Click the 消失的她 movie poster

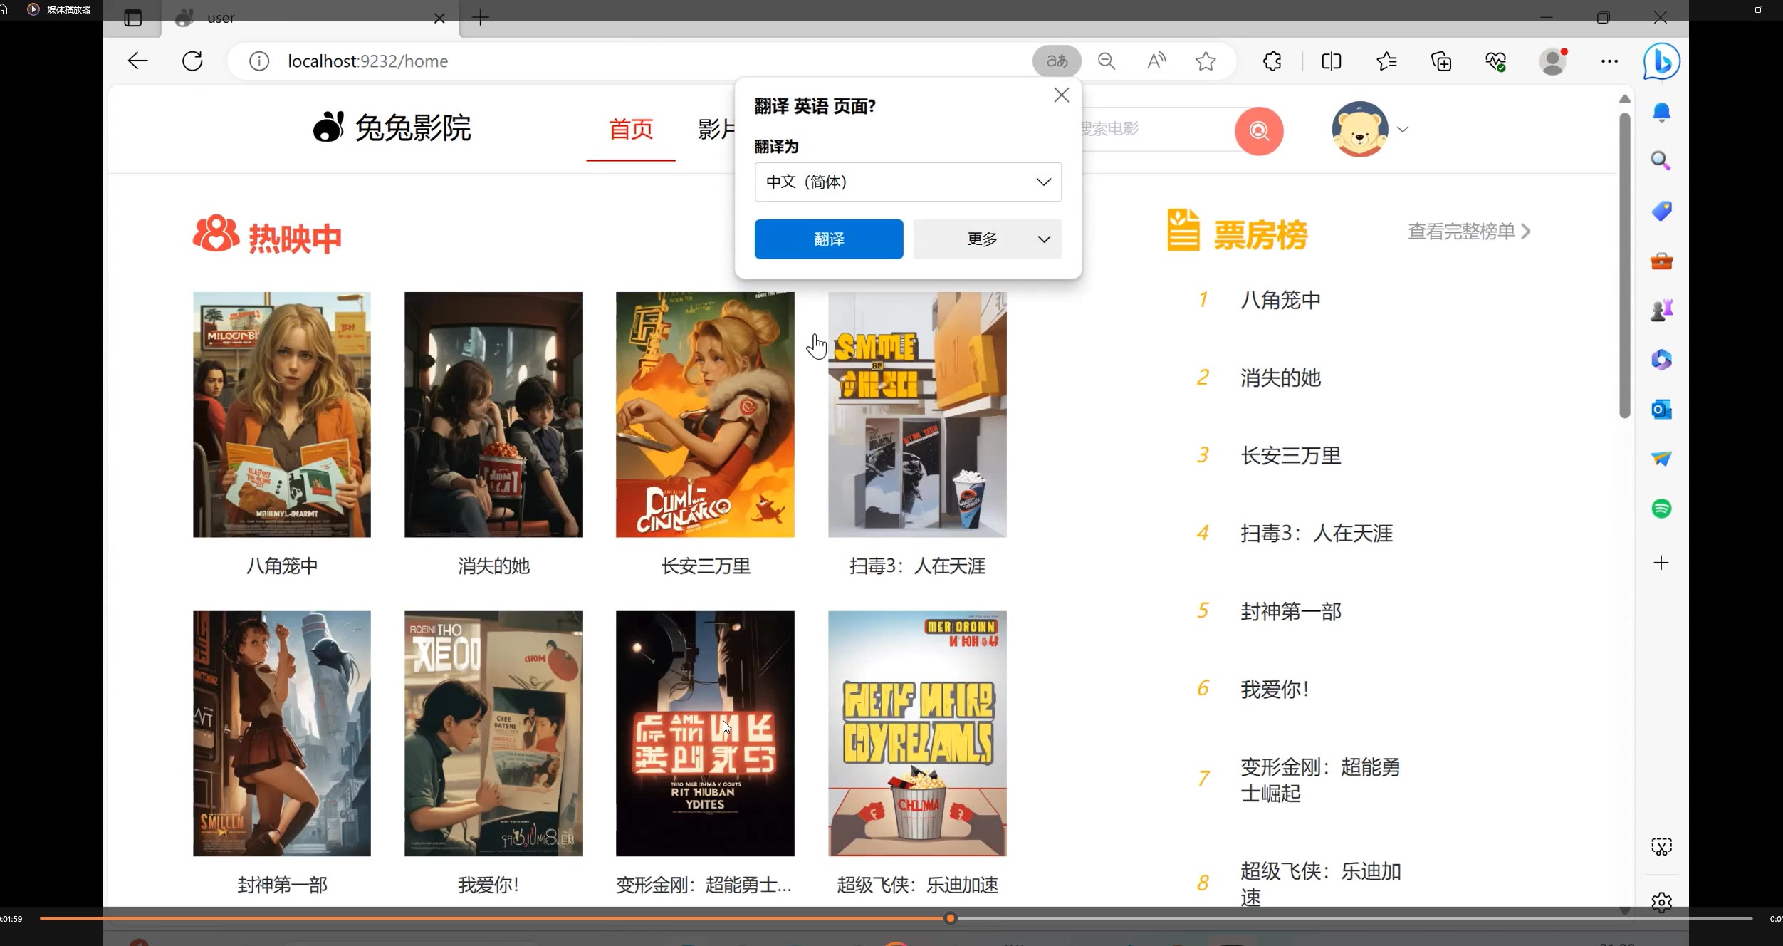(x=493, y=415)
